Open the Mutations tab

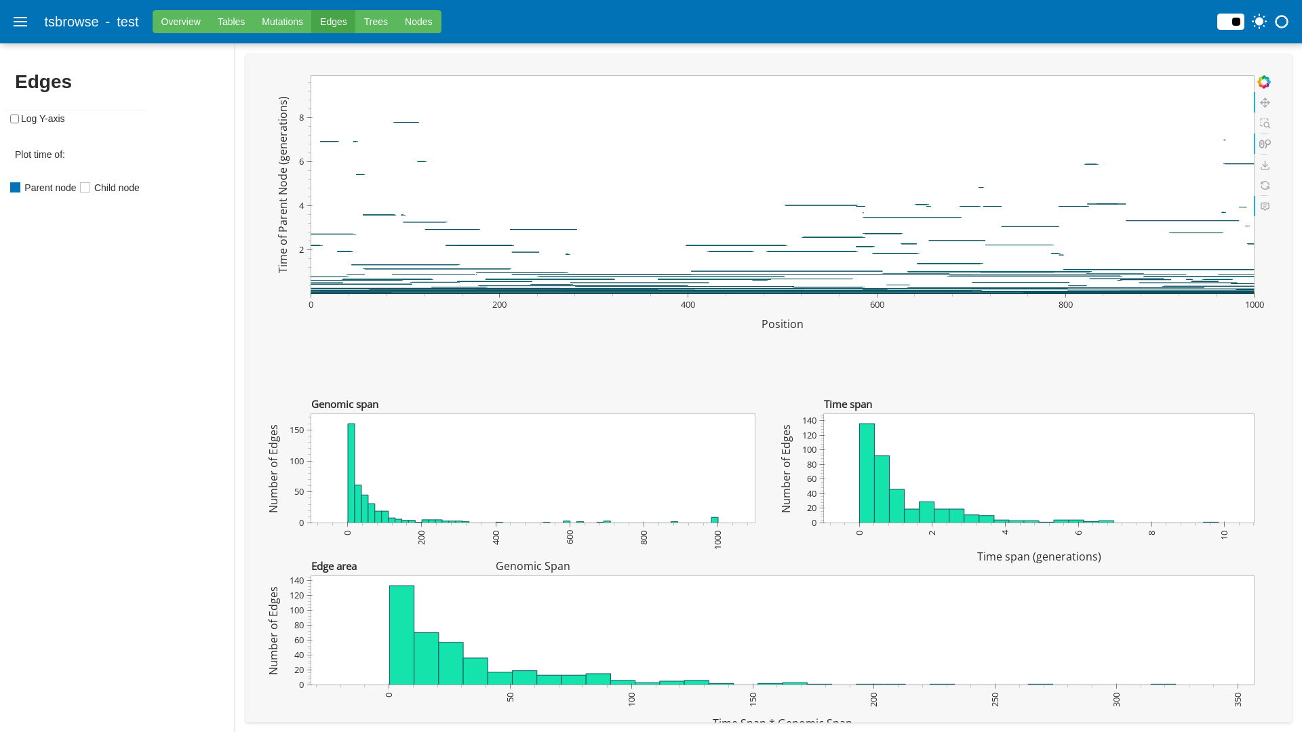tap(282, 22)
